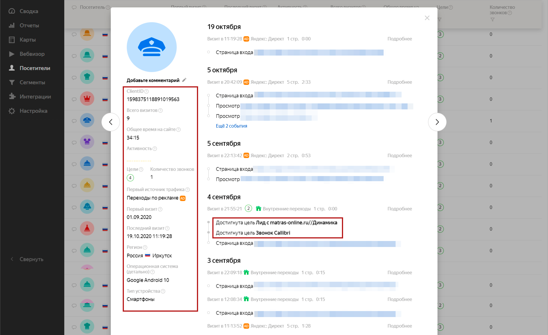Viewport: 548px width, 335px height.
Task: Go to Интеграции in the sidebar
Action: (35, 97)
